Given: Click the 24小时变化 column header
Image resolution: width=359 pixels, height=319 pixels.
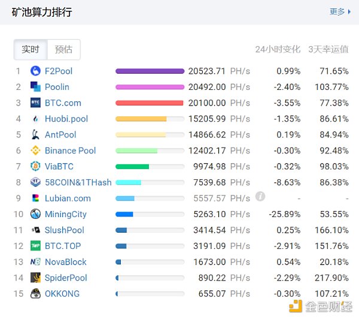Looking at the screenshot, I should click(x=278, y=49).
